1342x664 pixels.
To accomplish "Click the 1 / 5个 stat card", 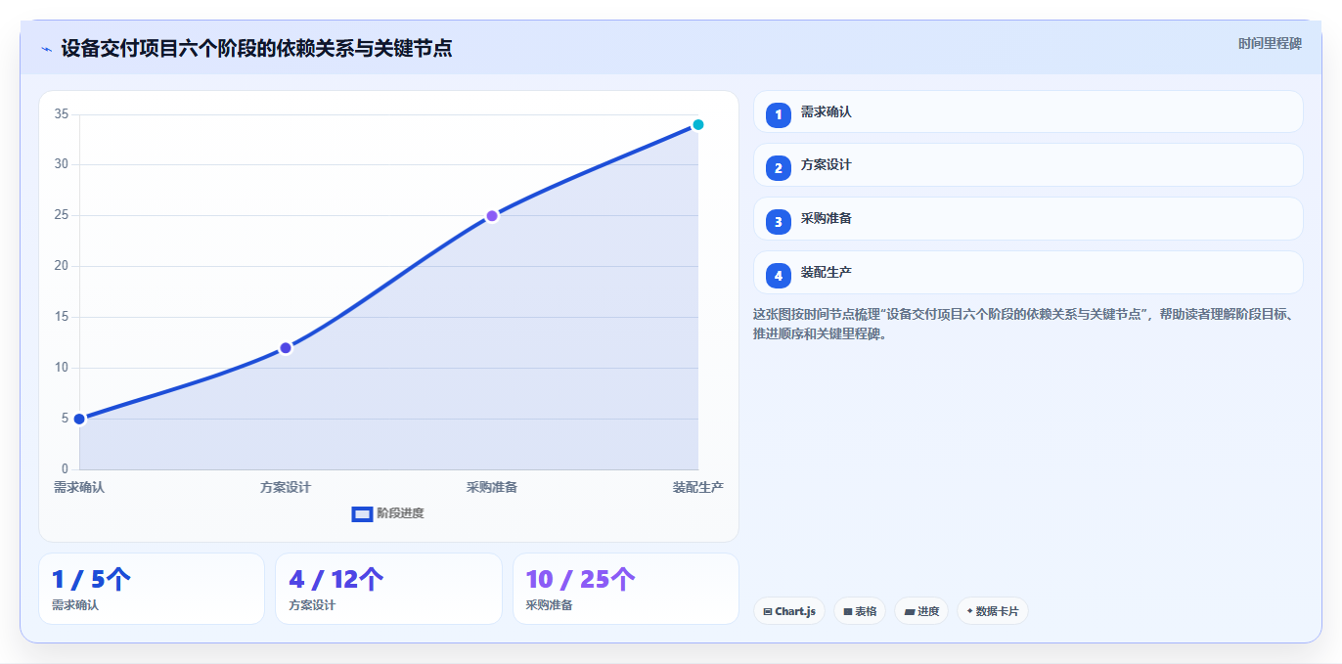I will pyautogui.click(x=152, y=589).
